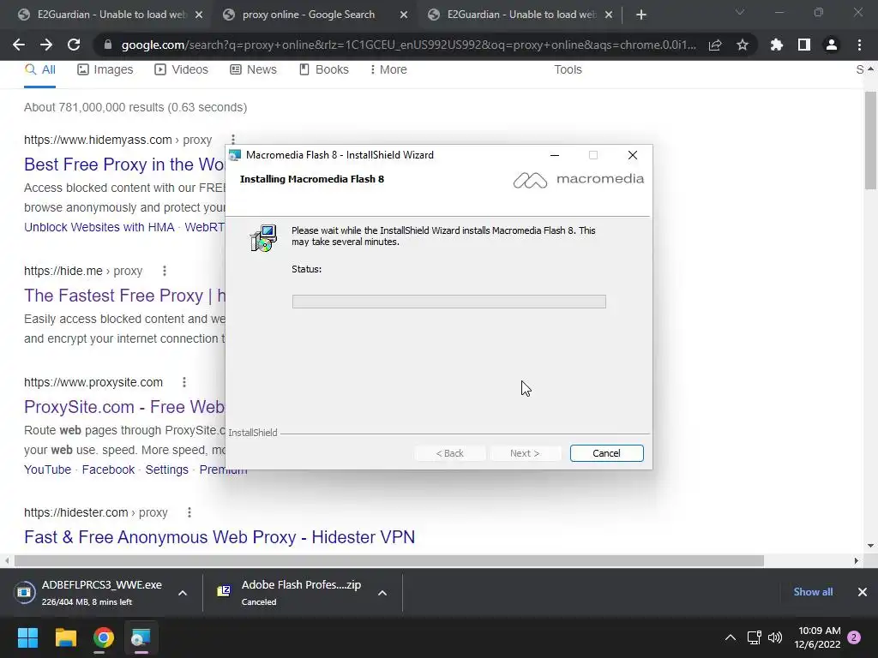
Task: Open the YouTube sublink under ProxySite
Action: (48, 470)
